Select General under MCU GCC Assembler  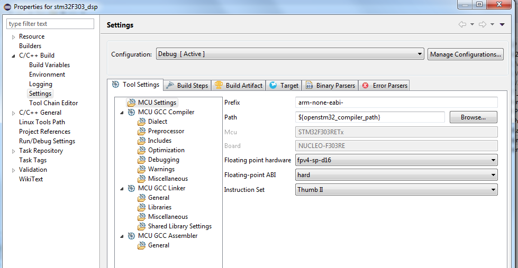click(159, 245)
